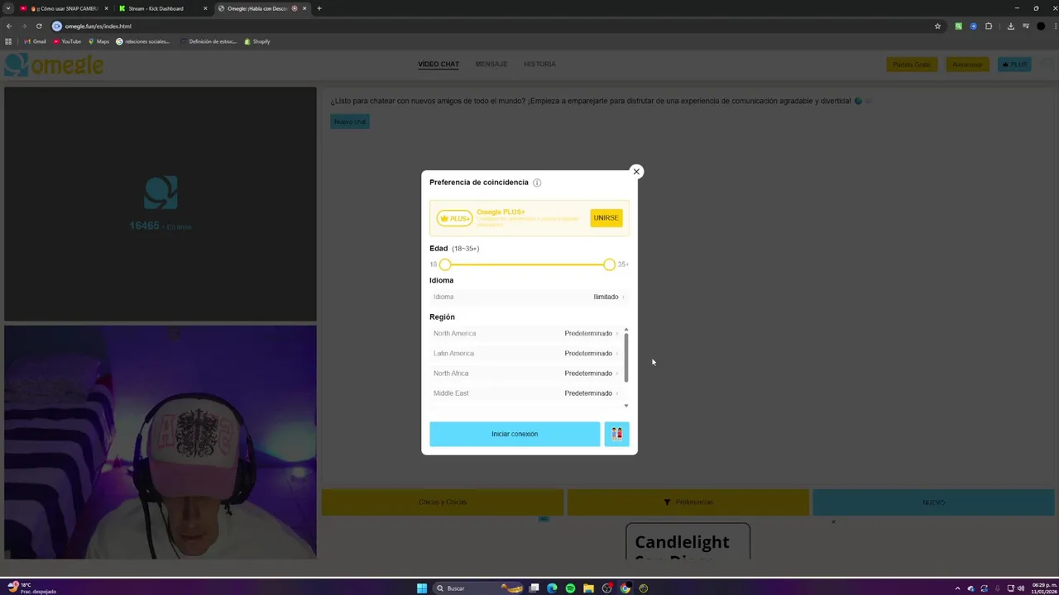Click the blue round extension icon
Image resolution: width=1059 pixels, height=595 pixels.
(x=973, y=26)
